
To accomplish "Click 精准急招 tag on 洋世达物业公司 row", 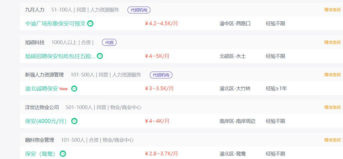I will click(332, 107).
